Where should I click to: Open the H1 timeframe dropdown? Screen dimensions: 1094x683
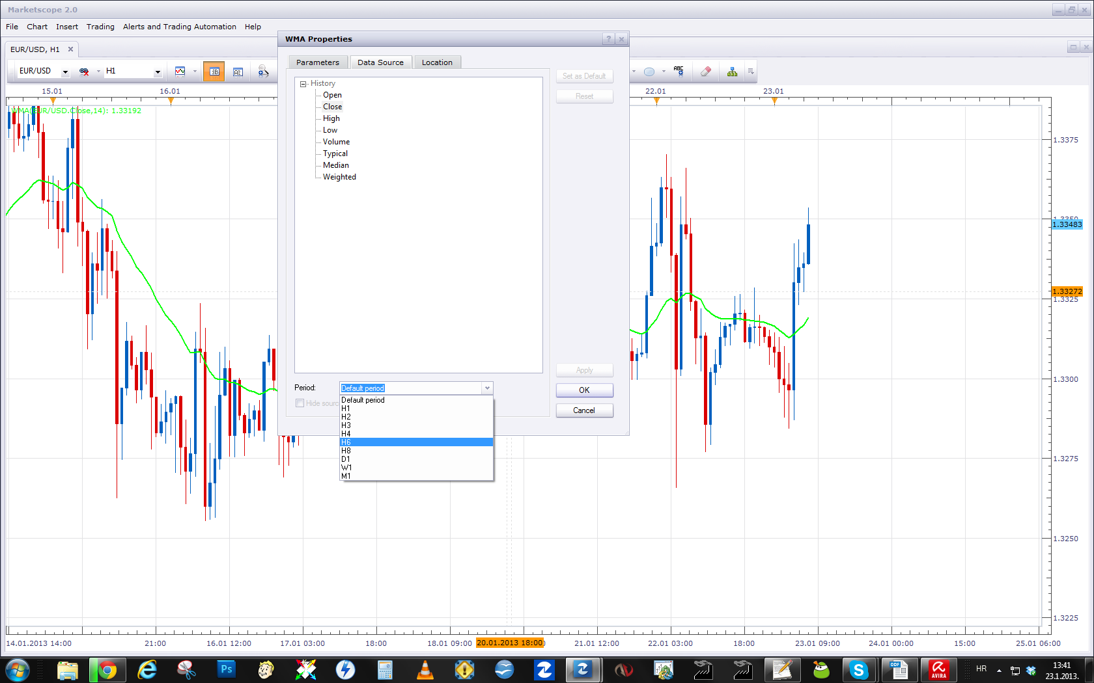pyautogui.click(x=158, y=72)
